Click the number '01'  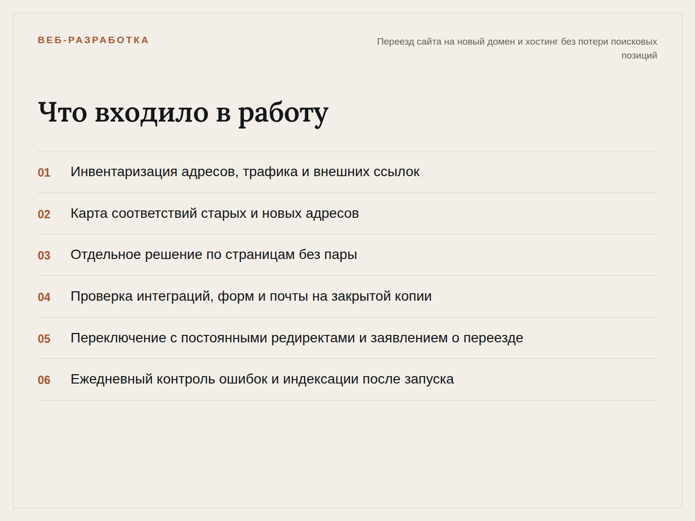44,173
